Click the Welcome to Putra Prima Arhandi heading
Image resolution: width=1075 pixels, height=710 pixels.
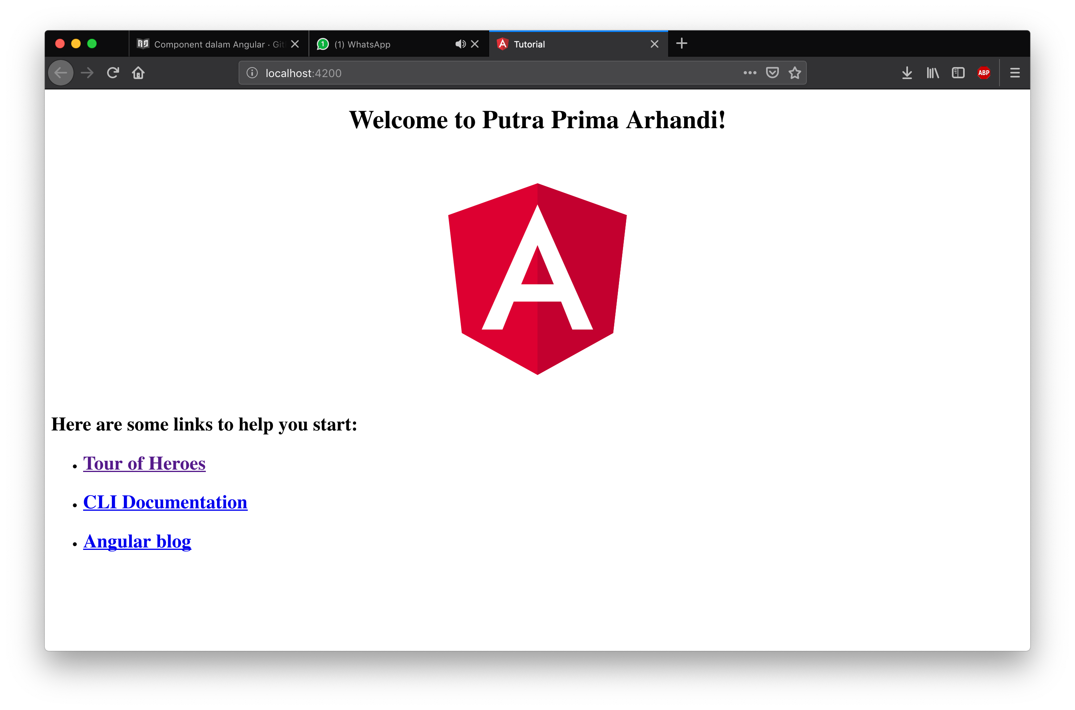[537, 120]
